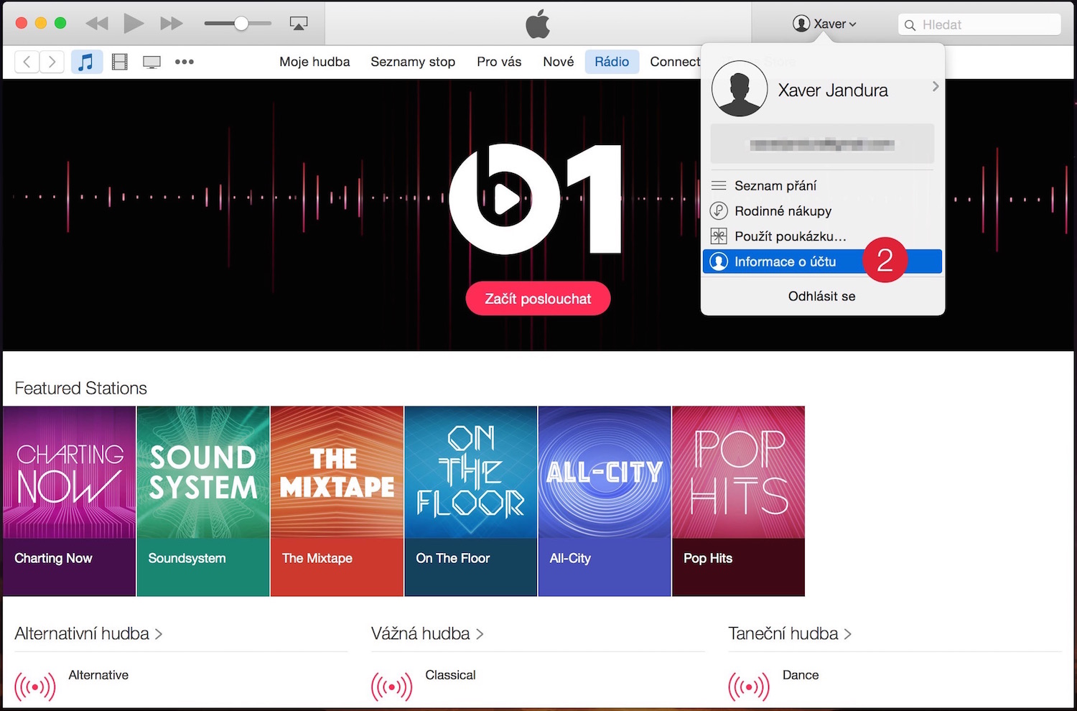Switch to the Movies library icon

[120, 62]
